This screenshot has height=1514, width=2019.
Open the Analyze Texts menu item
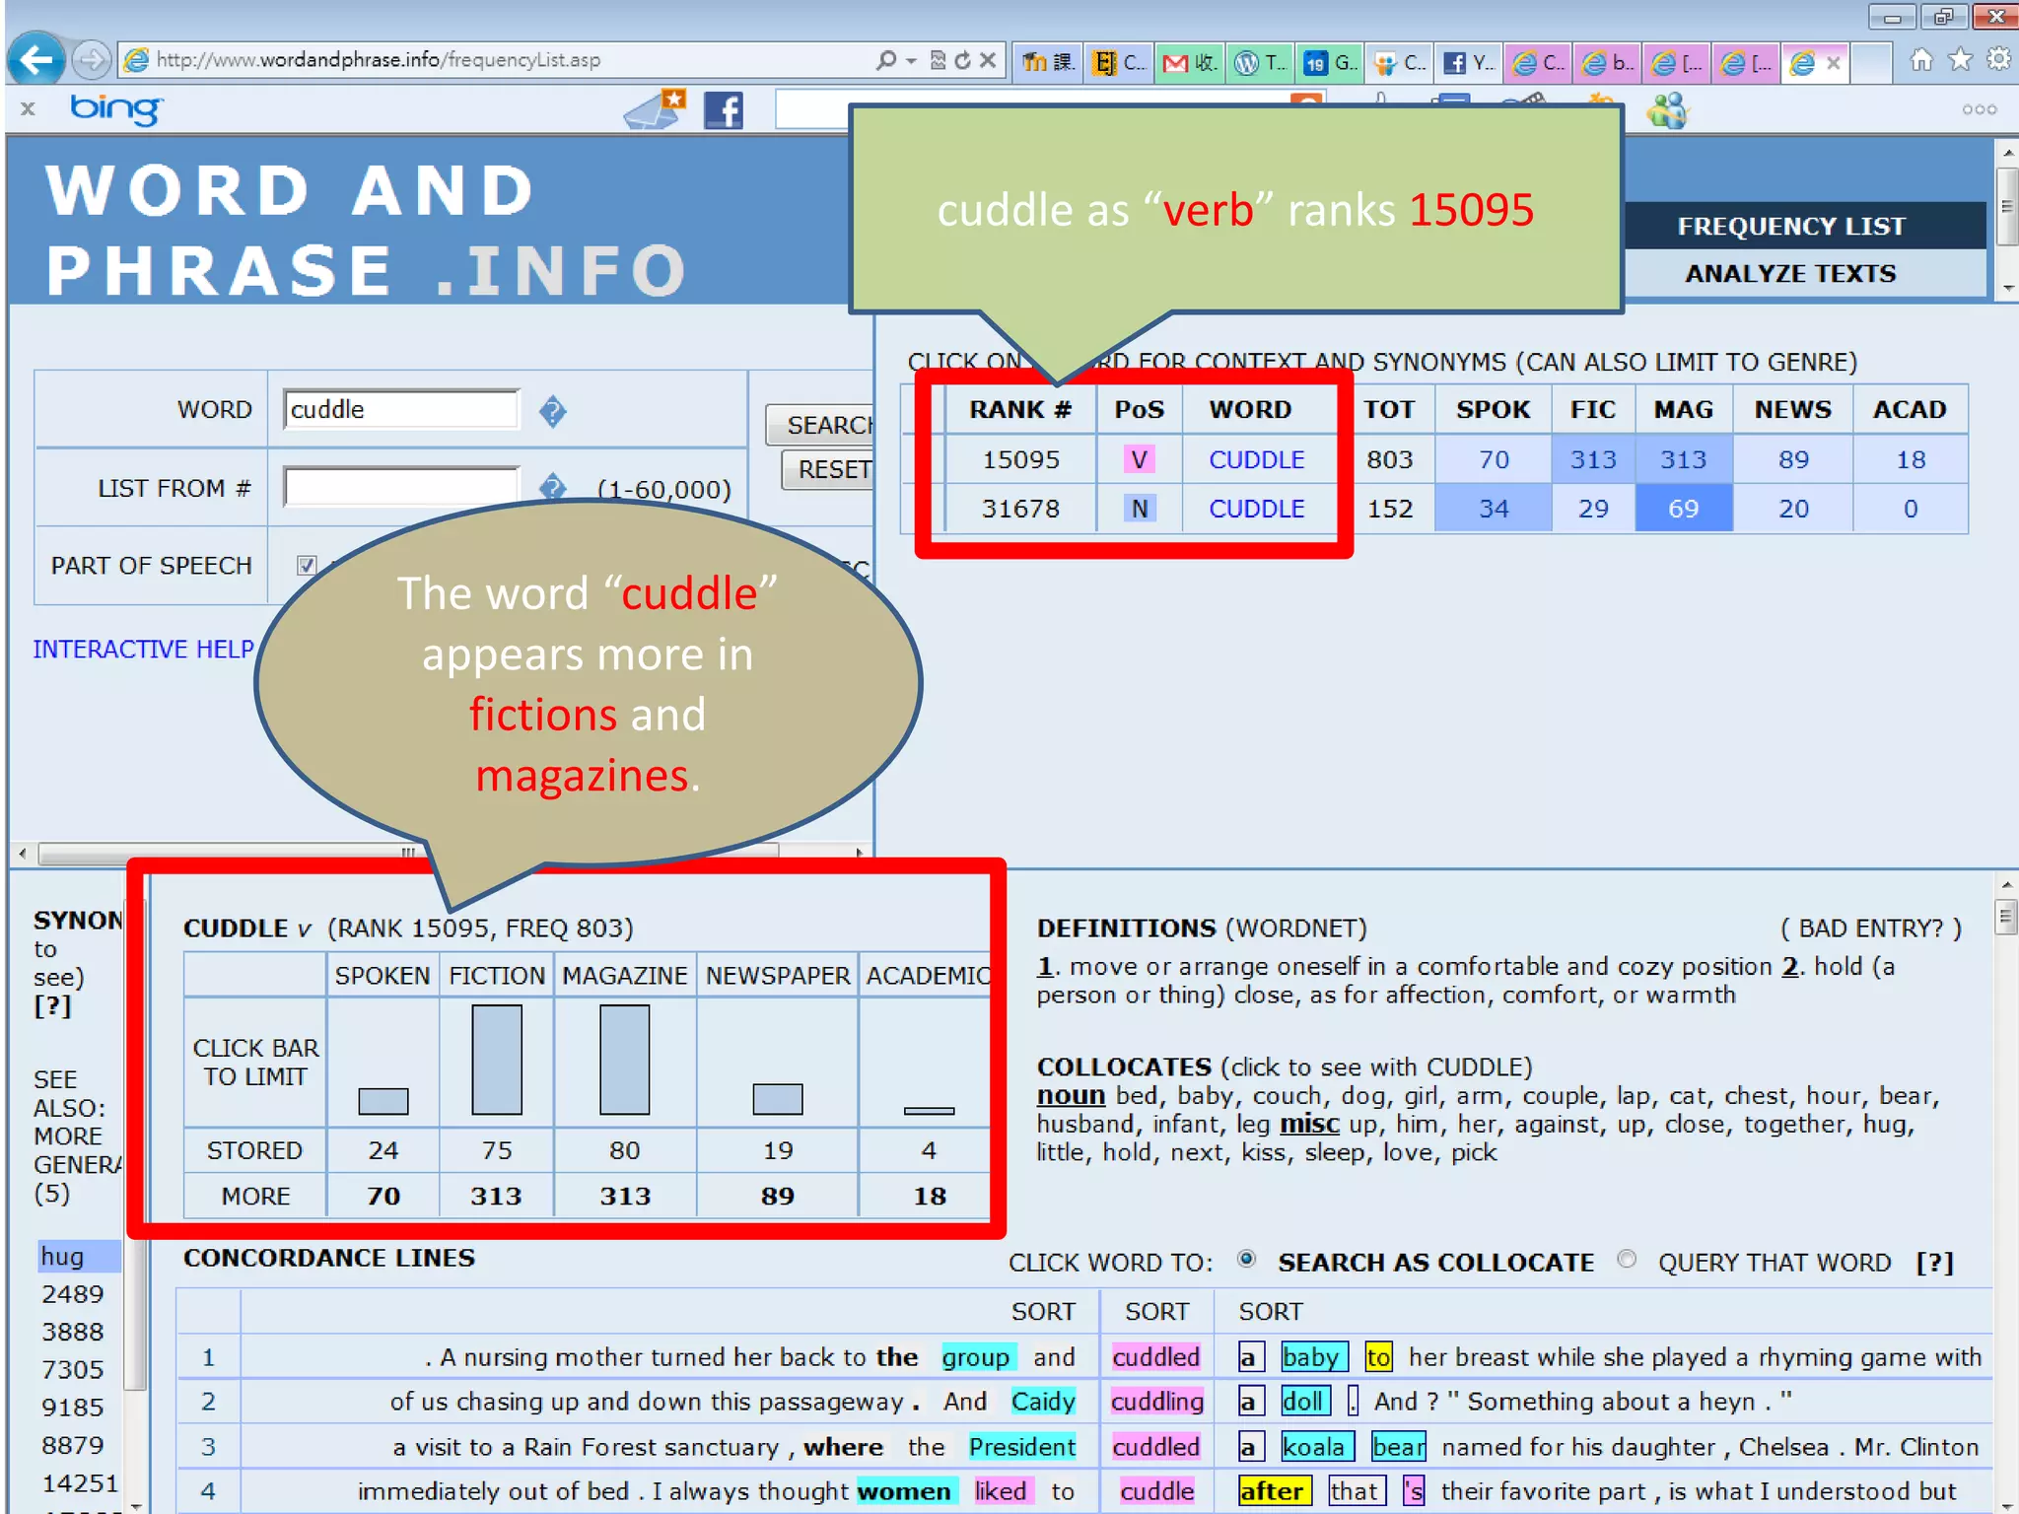[1789, 273]
